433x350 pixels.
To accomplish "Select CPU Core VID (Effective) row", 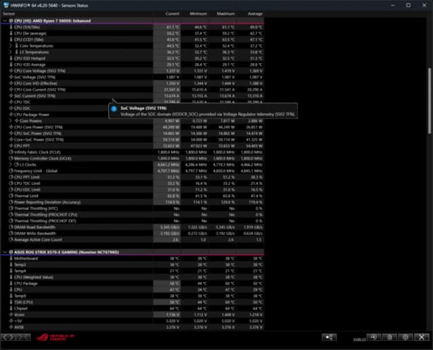I will coord(133,83).
